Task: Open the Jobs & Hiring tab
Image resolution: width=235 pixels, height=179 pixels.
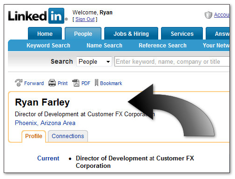Action: (131, 33)
